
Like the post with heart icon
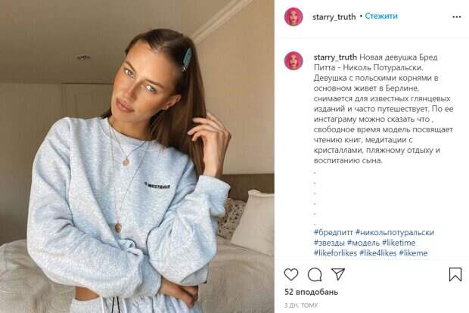[x=291, y=274]
